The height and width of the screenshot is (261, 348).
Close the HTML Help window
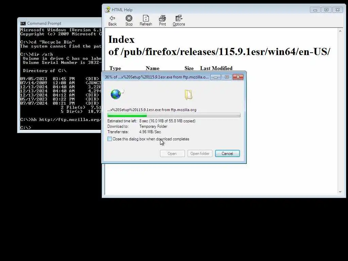[x=337, y=10]
